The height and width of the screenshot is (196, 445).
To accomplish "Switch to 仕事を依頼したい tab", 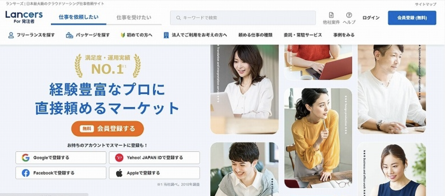I will click(79, 18).
